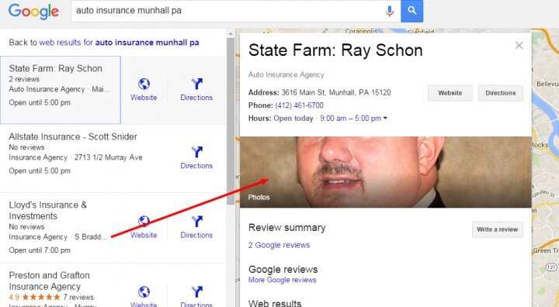Close the State Farm details panel
The image size is (559, 307).
point(519,45)
